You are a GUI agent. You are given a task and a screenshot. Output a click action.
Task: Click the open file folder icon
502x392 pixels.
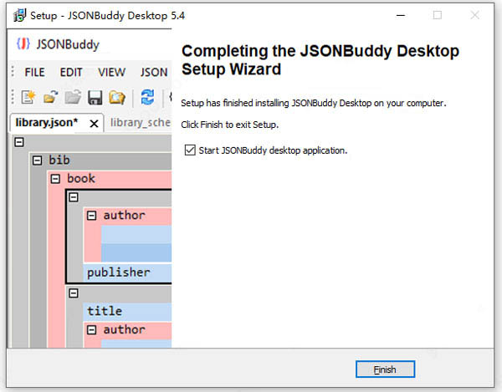click(49, 98)
